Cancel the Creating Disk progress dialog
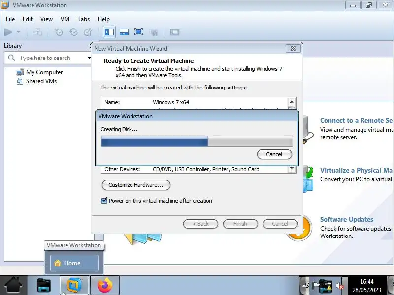Screen dimensions: 394x295 (x=274, y=154)
